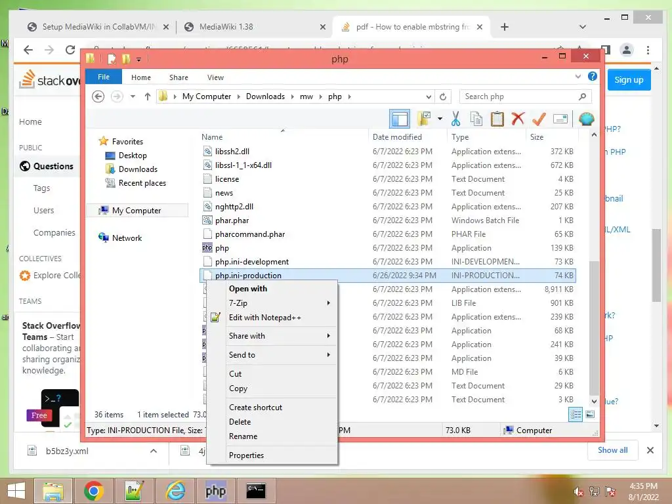Click Show all downloads button
The width and height of the screenshot is (672, 504).
(x=612, y=450)
